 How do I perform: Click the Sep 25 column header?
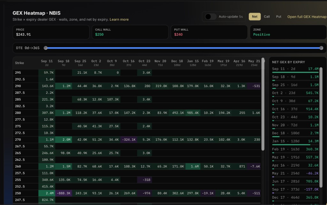(80, 63)
